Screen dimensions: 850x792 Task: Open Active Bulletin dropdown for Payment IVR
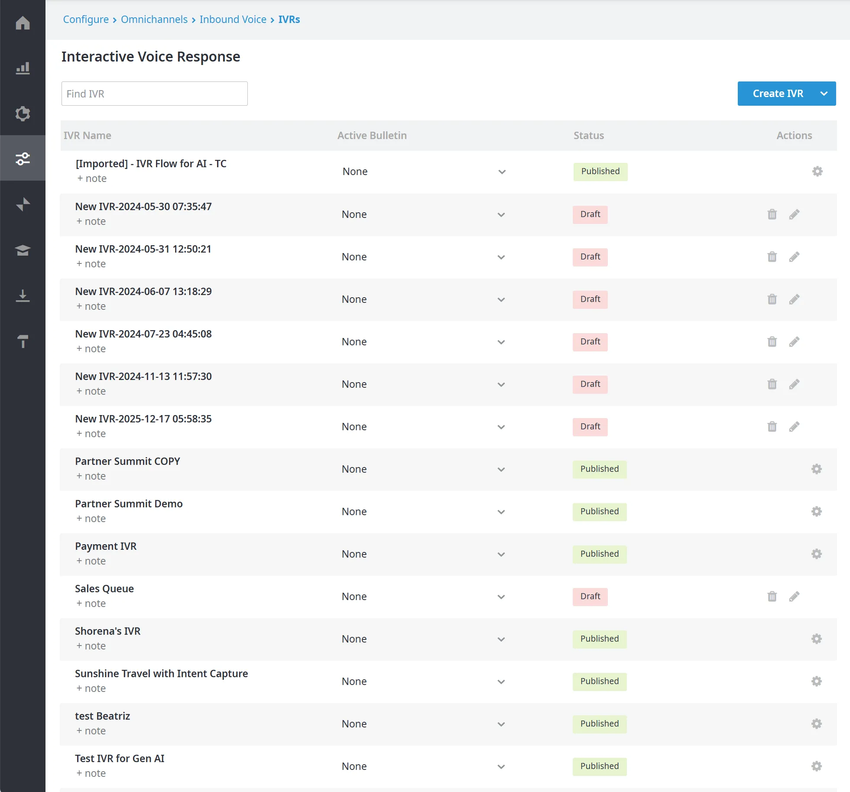[423, 554]
